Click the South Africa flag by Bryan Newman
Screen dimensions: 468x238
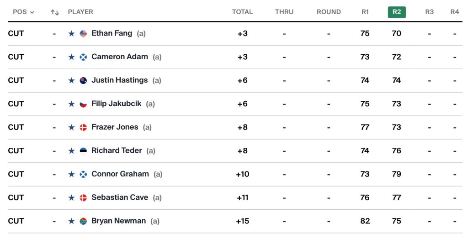[83, 221]
